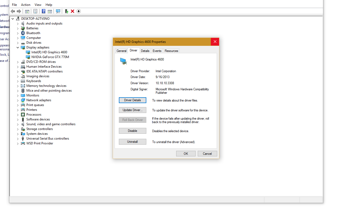Collapse the Display adapters node
This screenshot has height=219, width=351.
(x=18, y=47)
